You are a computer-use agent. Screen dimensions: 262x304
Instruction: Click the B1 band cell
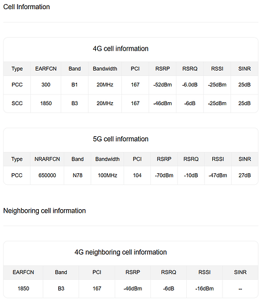(75, 85)
